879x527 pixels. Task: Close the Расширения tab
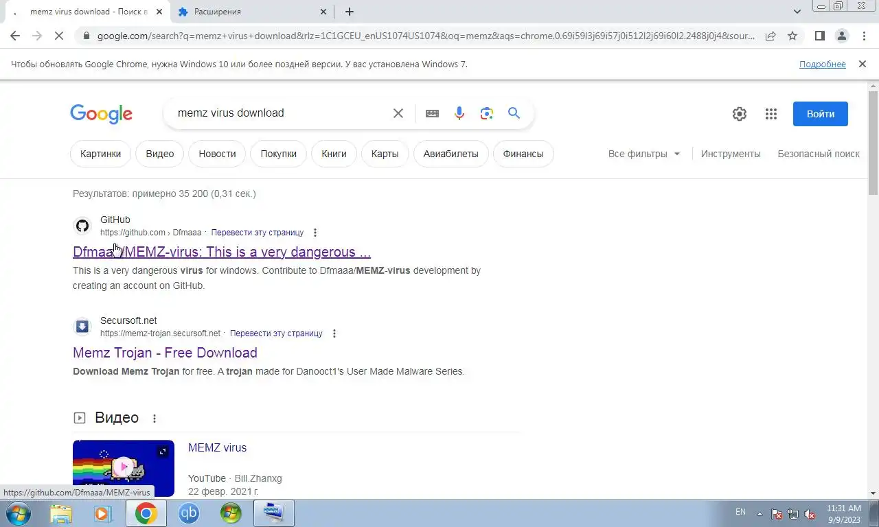click(324, 12)
